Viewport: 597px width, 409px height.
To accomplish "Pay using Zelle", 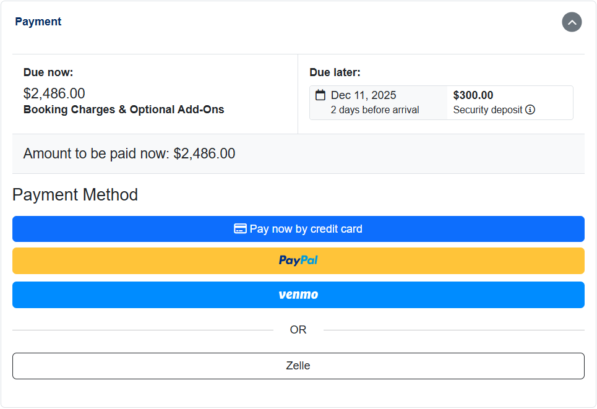I will (298, 365).
